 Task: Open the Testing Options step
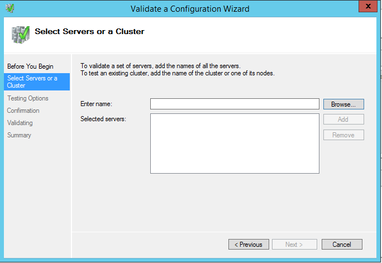[27, 98]
